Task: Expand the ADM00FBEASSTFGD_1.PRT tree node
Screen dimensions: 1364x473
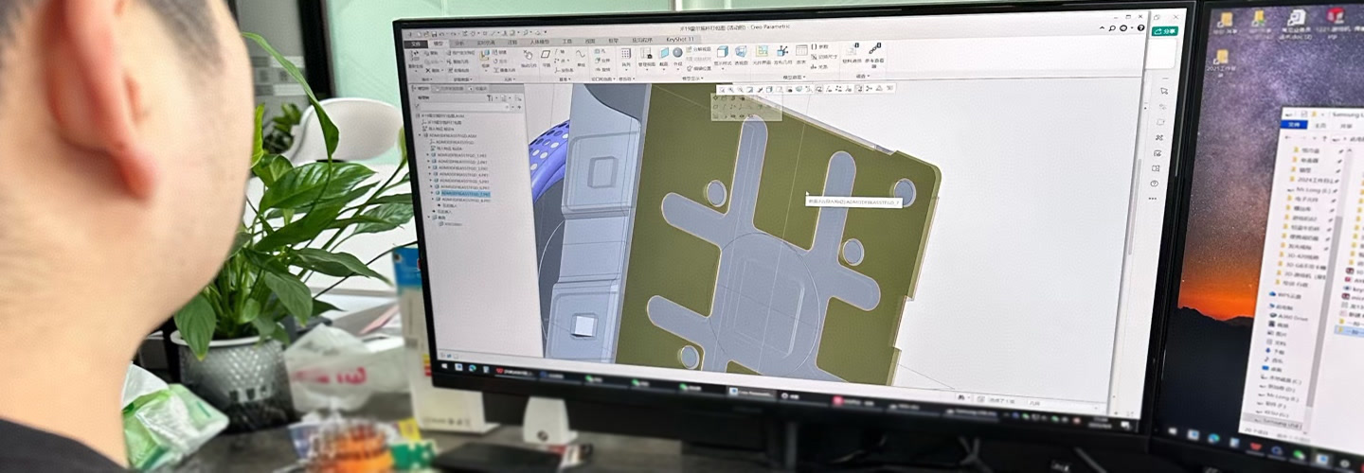Action: [428, 154]
